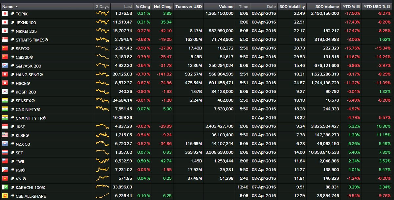Image resolution: width=394 pixels, height=200 pixels.
Task: Click the circle icon after CSI300
Action: [x=32, y=57]
